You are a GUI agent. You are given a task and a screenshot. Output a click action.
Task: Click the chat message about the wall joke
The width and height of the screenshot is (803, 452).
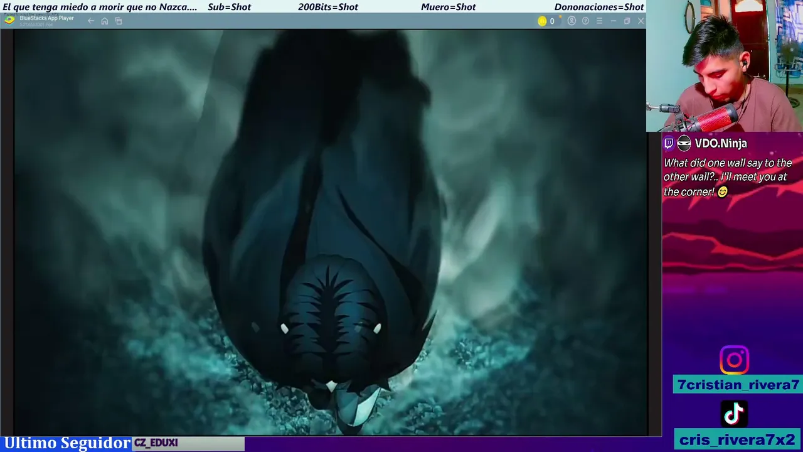(728, 177)
